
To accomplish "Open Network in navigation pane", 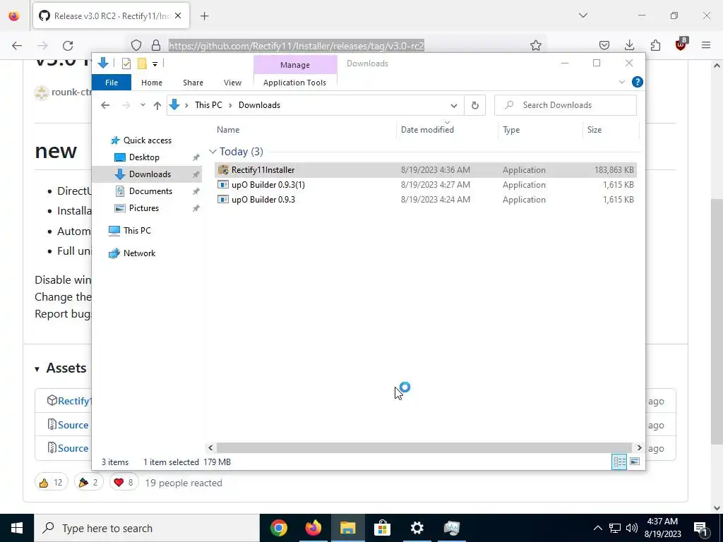I will point(132,253).
